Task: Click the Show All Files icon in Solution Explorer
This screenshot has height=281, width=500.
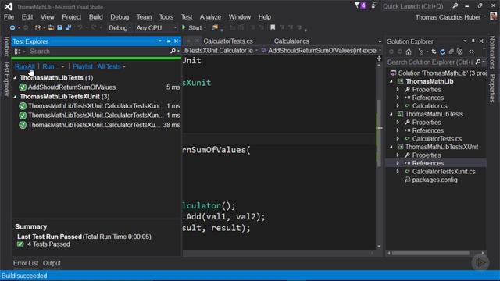Action: (459, 52)
